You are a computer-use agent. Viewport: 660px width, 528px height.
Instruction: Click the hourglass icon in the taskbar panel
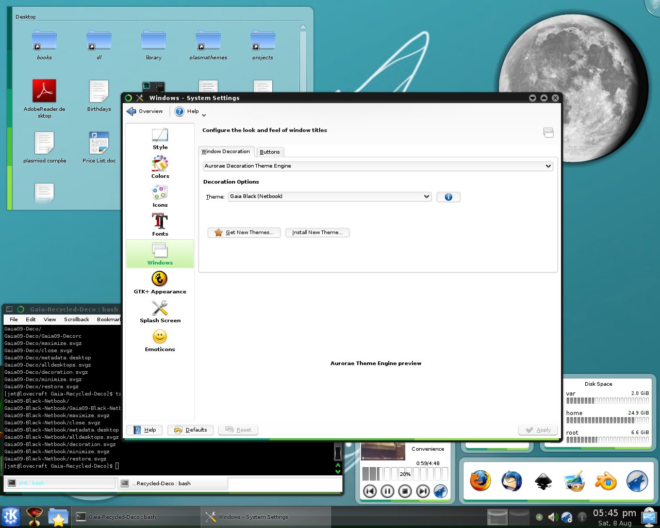[35, 517]
